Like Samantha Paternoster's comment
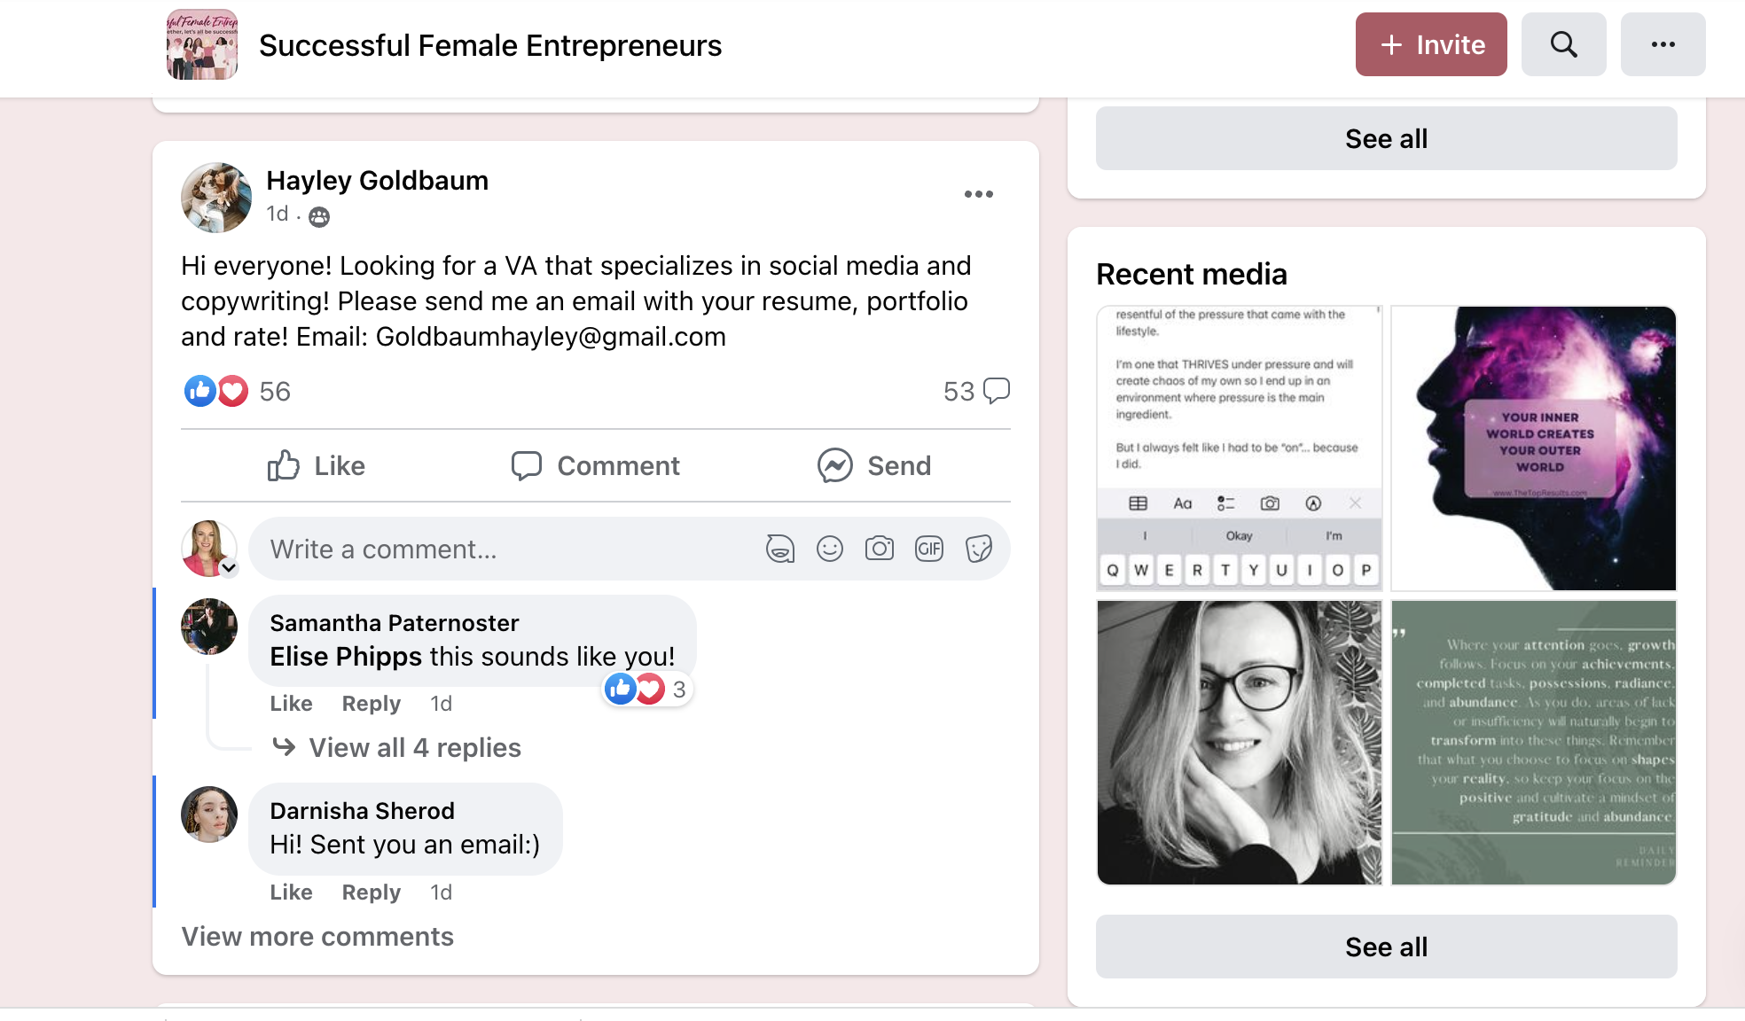1745x1021 pixels. 291,704
